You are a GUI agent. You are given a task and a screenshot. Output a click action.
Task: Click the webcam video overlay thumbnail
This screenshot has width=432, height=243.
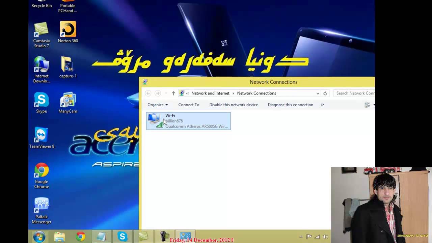point(381,205)
